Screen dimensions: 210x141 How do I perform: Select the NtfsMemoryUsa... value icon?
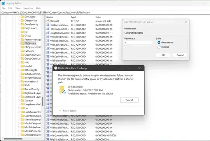(48, 120)
